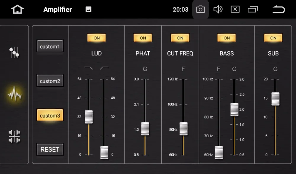The width and height of the screenshot is (296, 174).
Task: Tap the speaker volume icon
Action: click(x=218, y=9)
